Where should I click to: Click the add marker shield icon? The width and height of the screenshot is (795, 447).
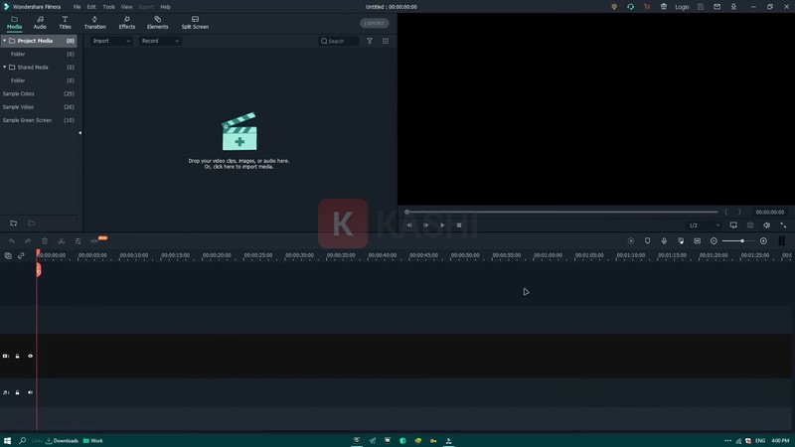pos(647,241)
